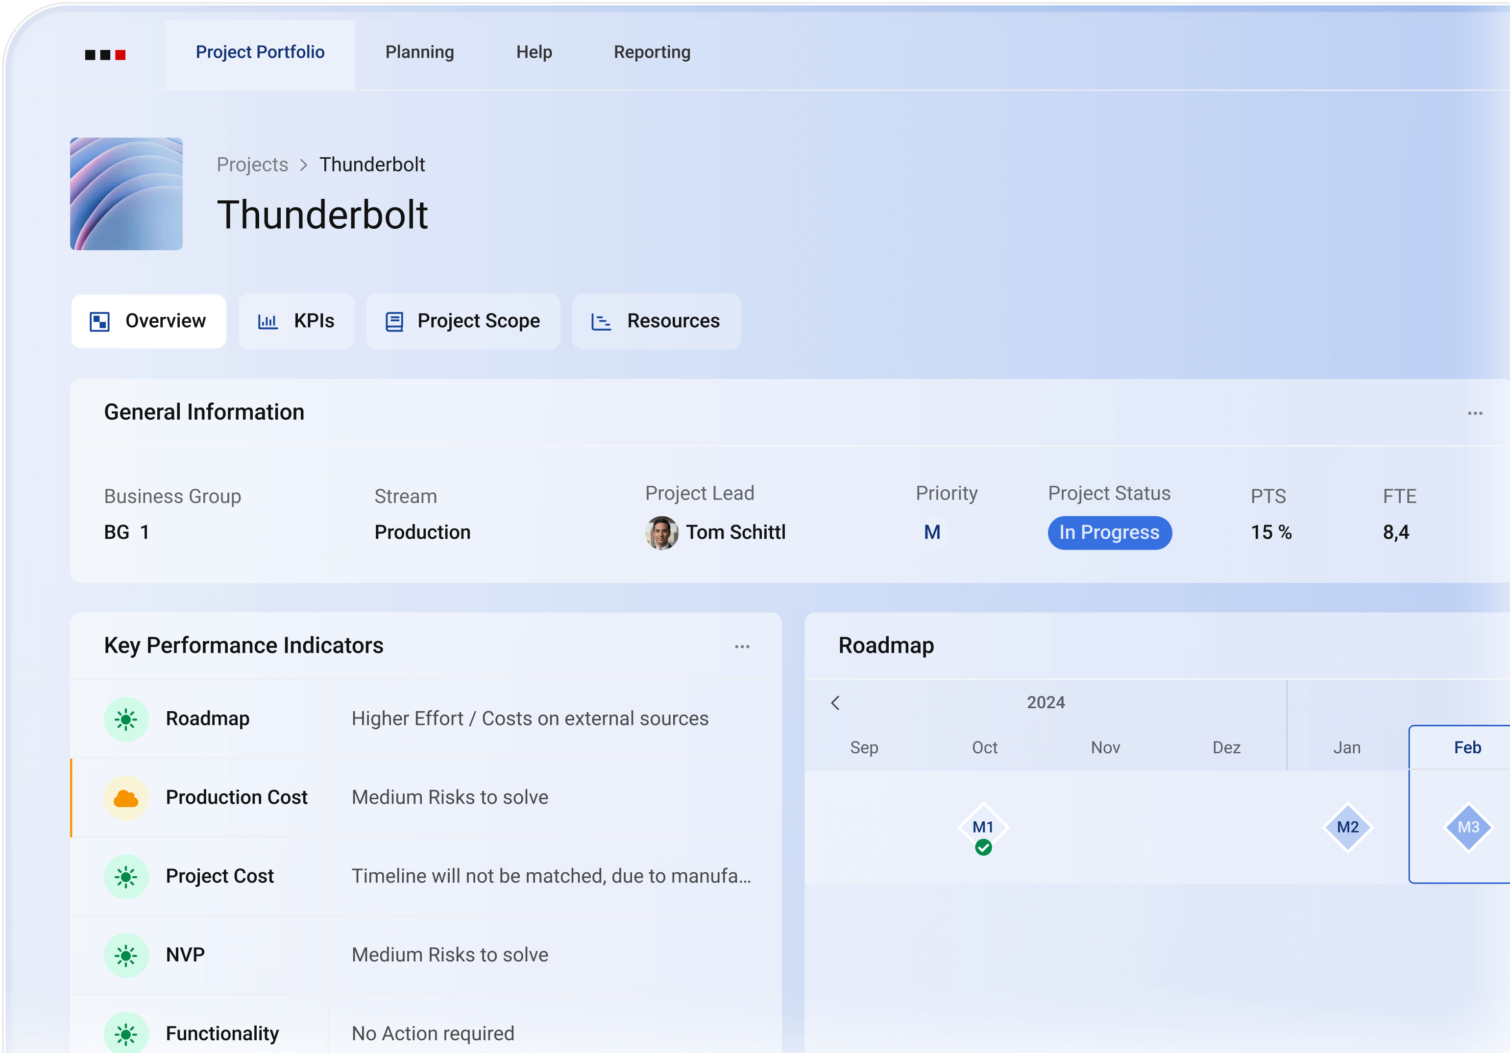
Task: Click the KPIs bar chart icon
Action: click(267, 321)
